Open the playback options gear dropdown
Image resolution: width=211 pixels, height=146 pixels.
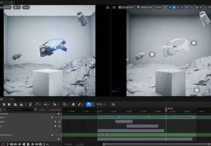pyautogui.click(x=56, y=105)
